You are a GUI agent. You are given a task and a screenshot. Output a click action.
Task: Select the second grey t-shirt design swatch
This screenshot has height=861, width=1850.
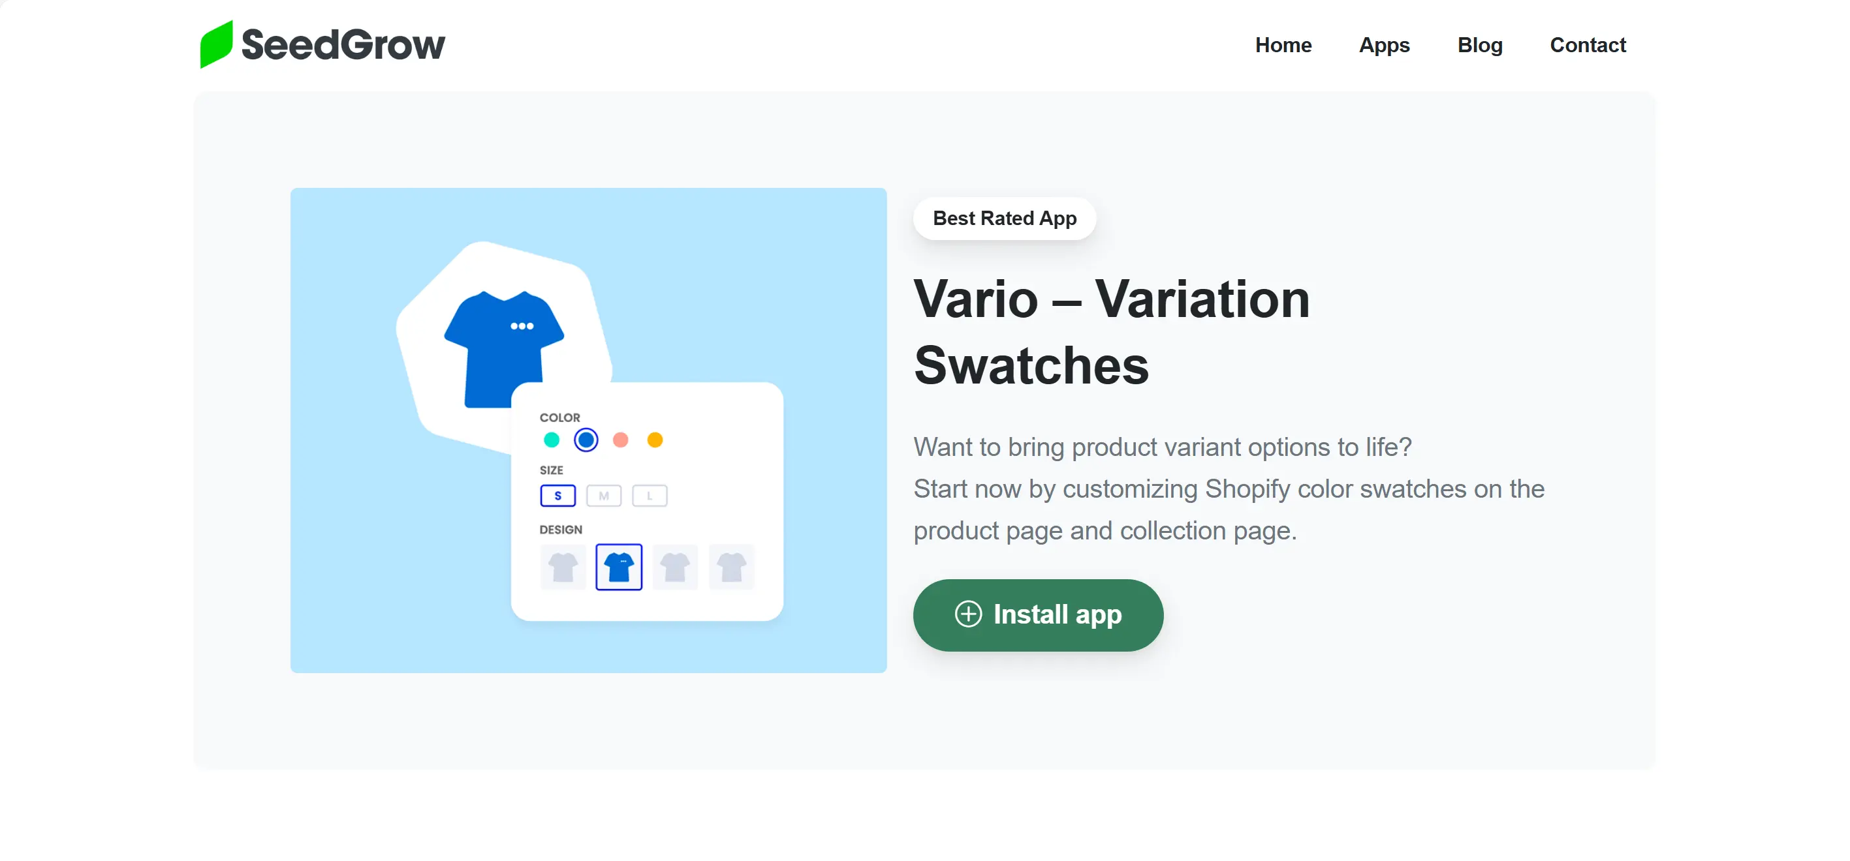pos(676,566)
